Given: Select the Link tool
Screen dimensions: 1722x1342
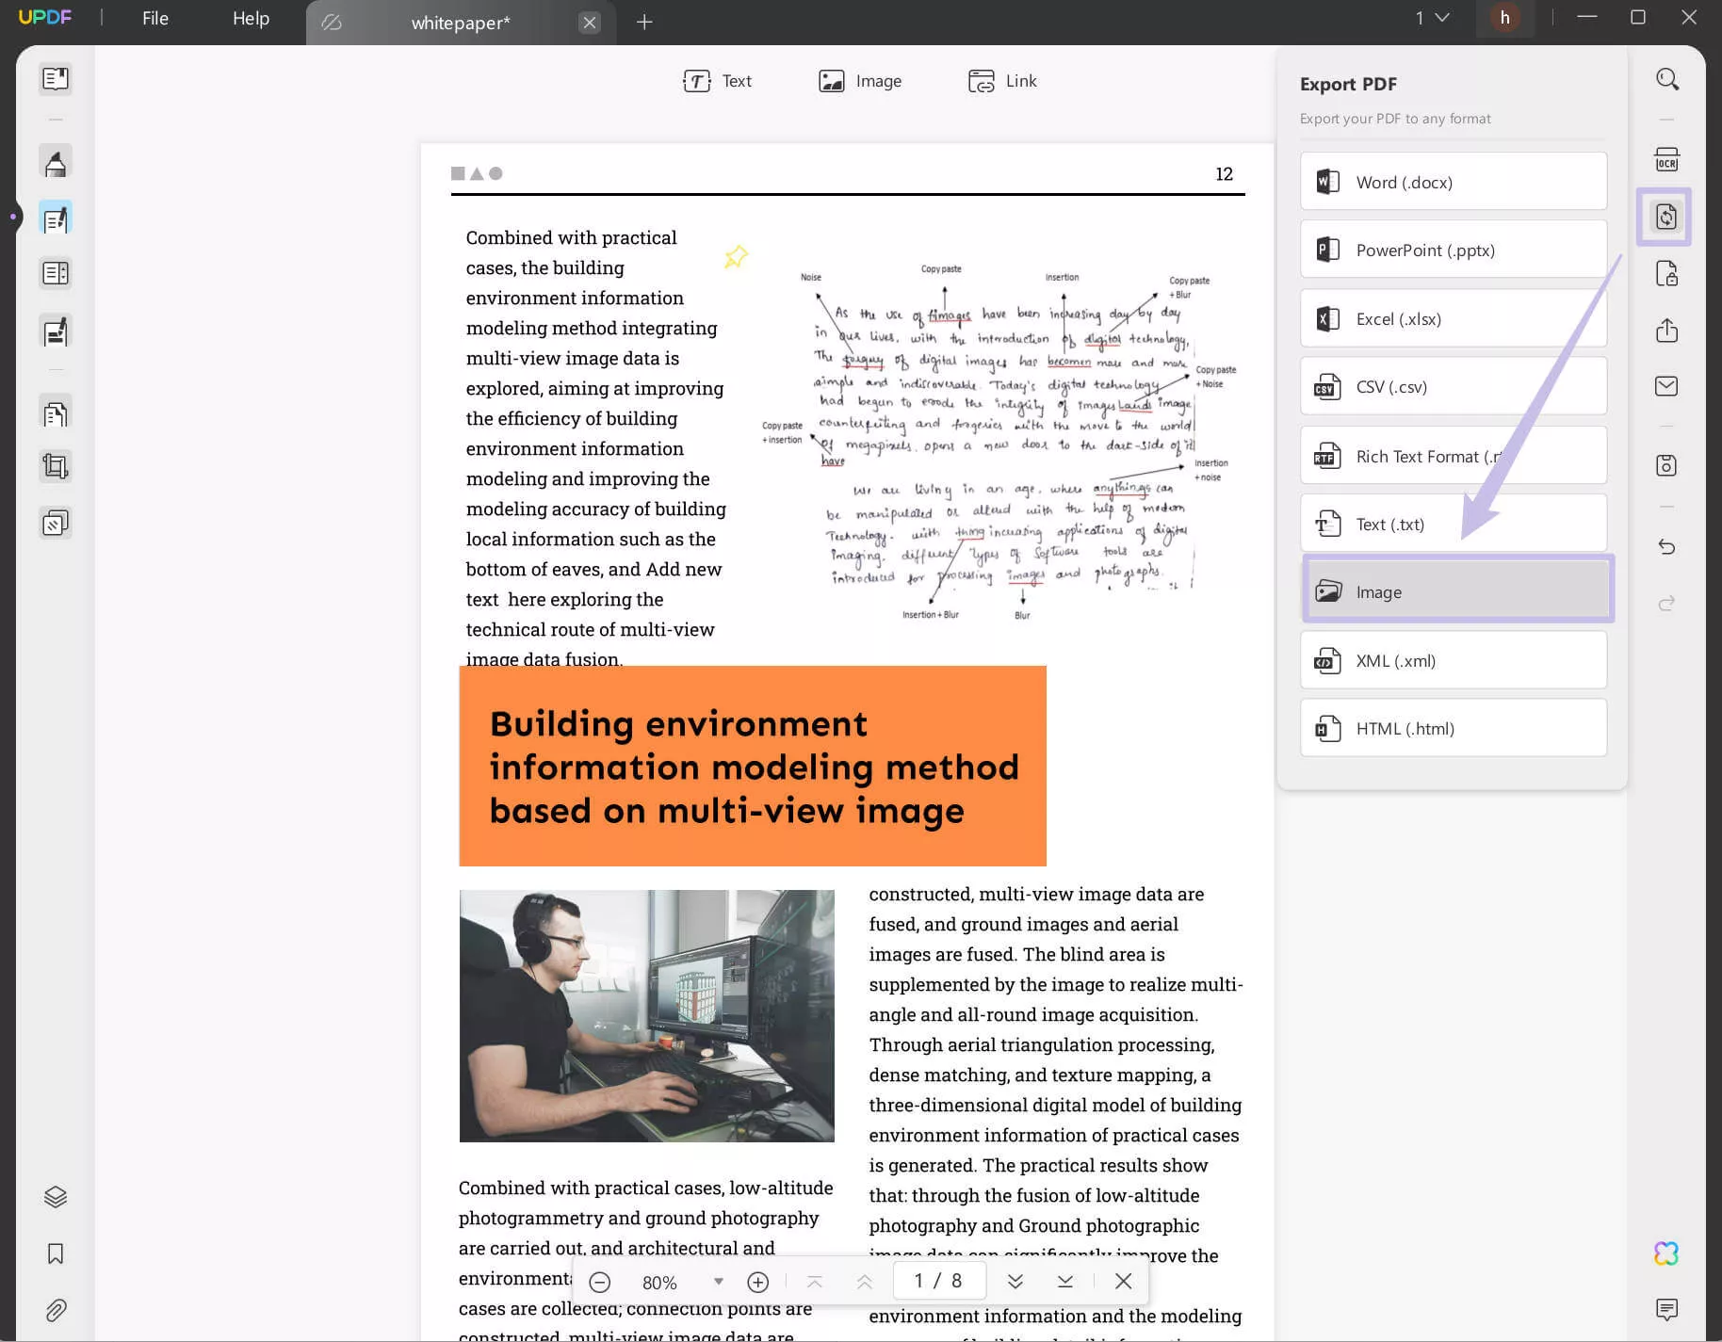Looking at the screenshot, I should 1002,81.
